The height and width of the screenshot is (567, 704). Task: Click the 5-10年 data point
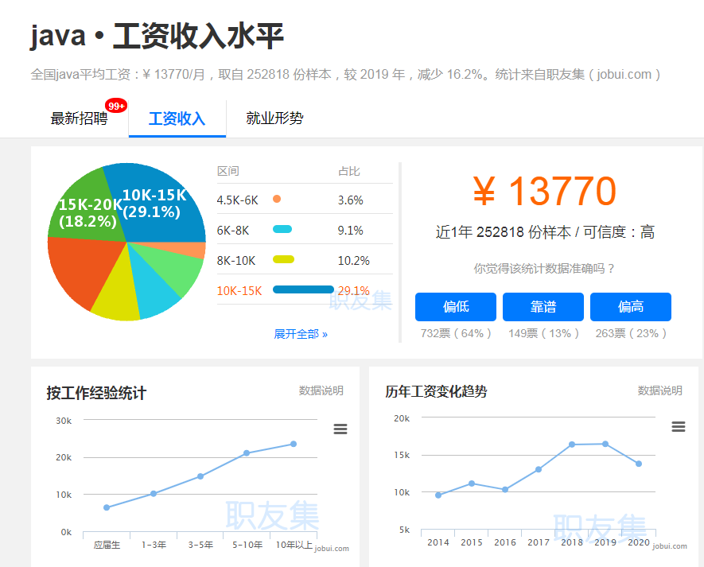pos(247,453)
